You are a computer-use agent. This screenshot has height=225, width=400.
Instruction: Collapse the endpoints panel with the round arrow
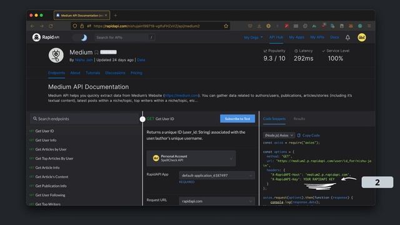pyautogui.click(x=142, y=119)
